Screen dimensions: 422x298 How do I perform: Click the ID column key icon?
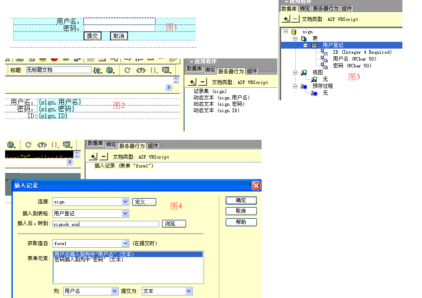[325, 52]
